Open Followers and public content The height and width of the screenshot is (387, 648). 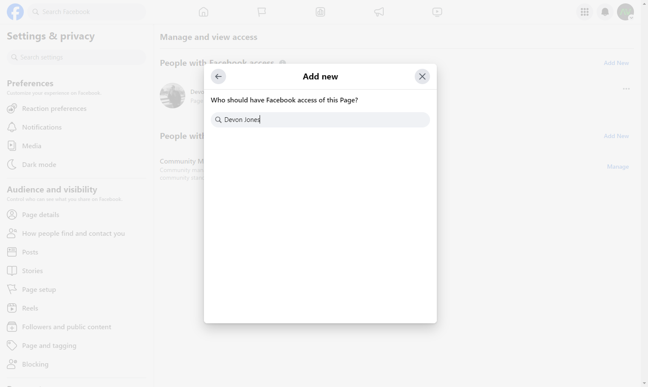pos(76,327)
